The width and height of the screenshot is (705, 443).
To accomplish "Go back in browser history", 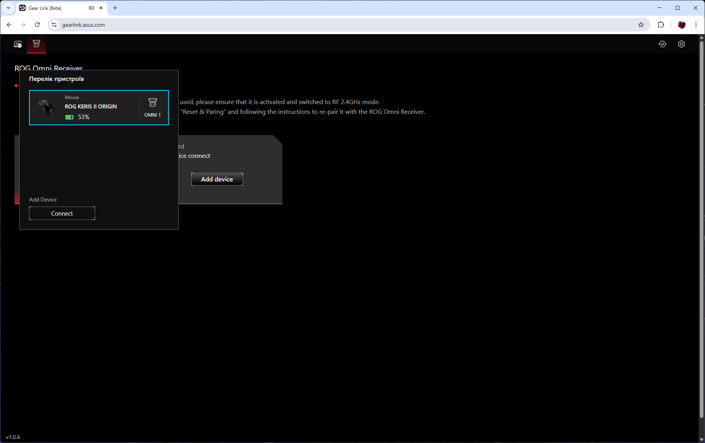I will (x=9, y=25).
